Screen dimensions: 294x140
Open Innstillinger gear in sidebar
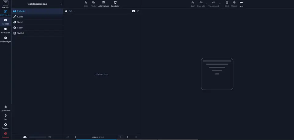tap(6, 39)
